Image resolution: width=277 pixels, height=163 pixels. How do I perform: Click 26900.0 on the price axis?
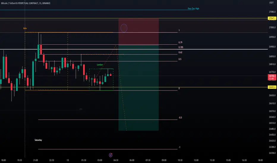point(272,47)
